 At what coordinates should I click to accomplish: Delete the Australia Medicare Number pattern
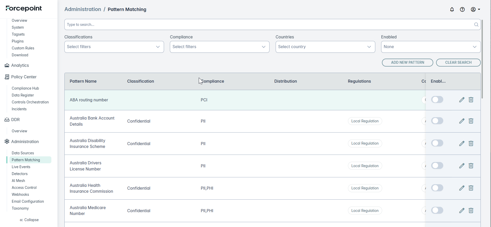[471, 211]
